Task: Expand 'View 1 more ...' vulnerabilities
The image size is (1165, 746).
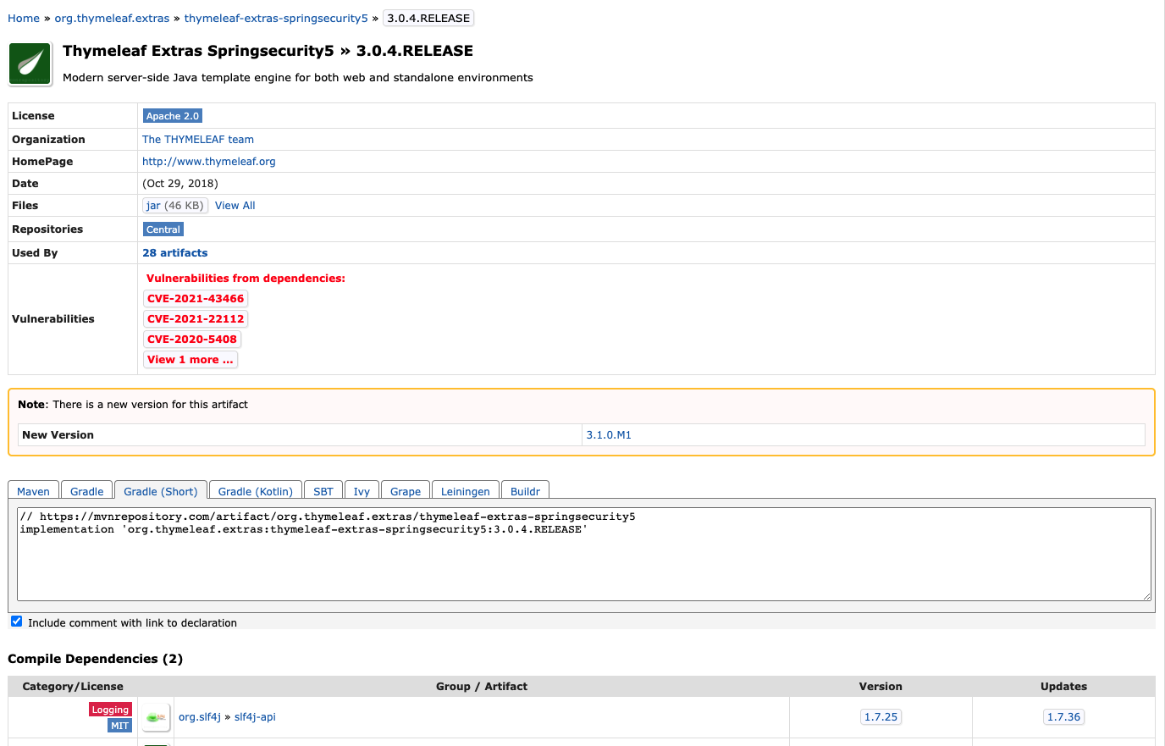Action: [190, 360]
